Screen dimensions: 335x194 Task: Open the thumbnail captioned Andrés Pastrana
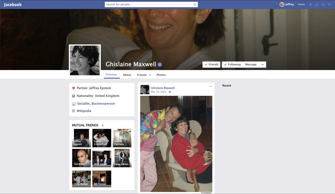click(122, 138)
